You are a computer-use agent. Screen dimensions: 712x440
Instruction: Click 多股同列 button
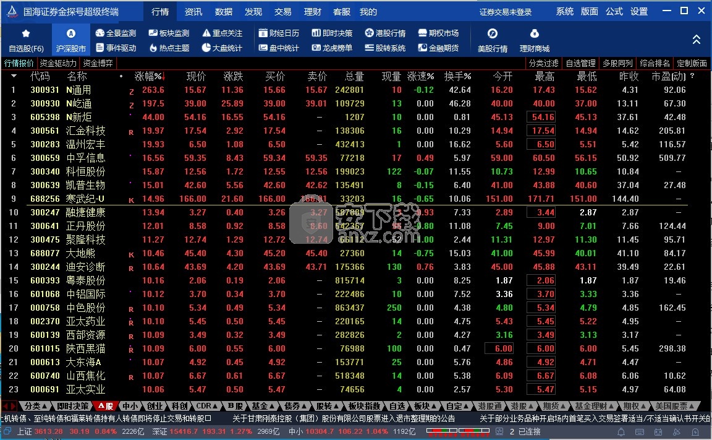point(617,63)
